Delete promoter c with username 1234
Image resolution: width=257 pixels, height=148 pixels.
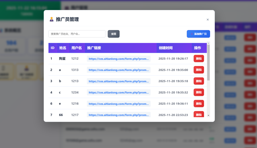pos(199,92)
